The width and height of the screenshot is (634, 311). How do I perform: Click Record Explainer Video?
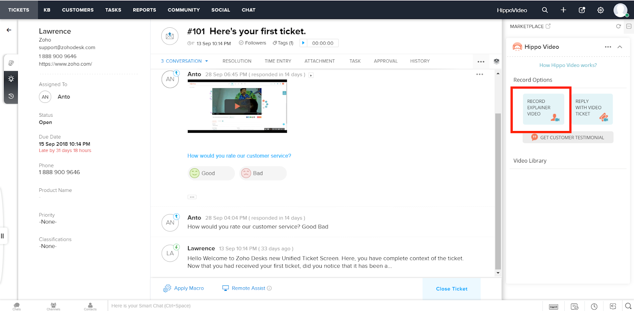click(543, 109)
